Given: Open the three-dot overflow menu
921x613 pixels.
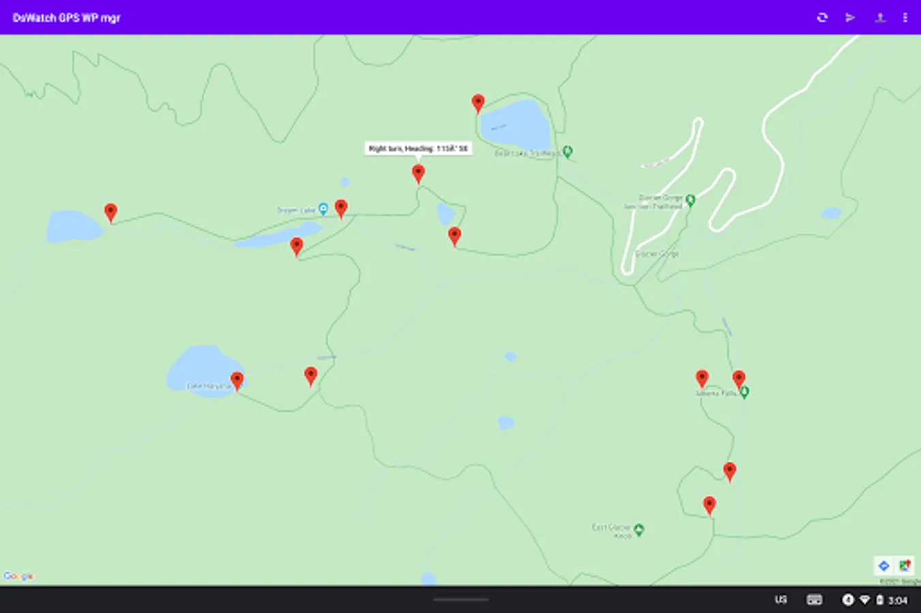Looking at the screenshot, I should (x=905, y=18).
